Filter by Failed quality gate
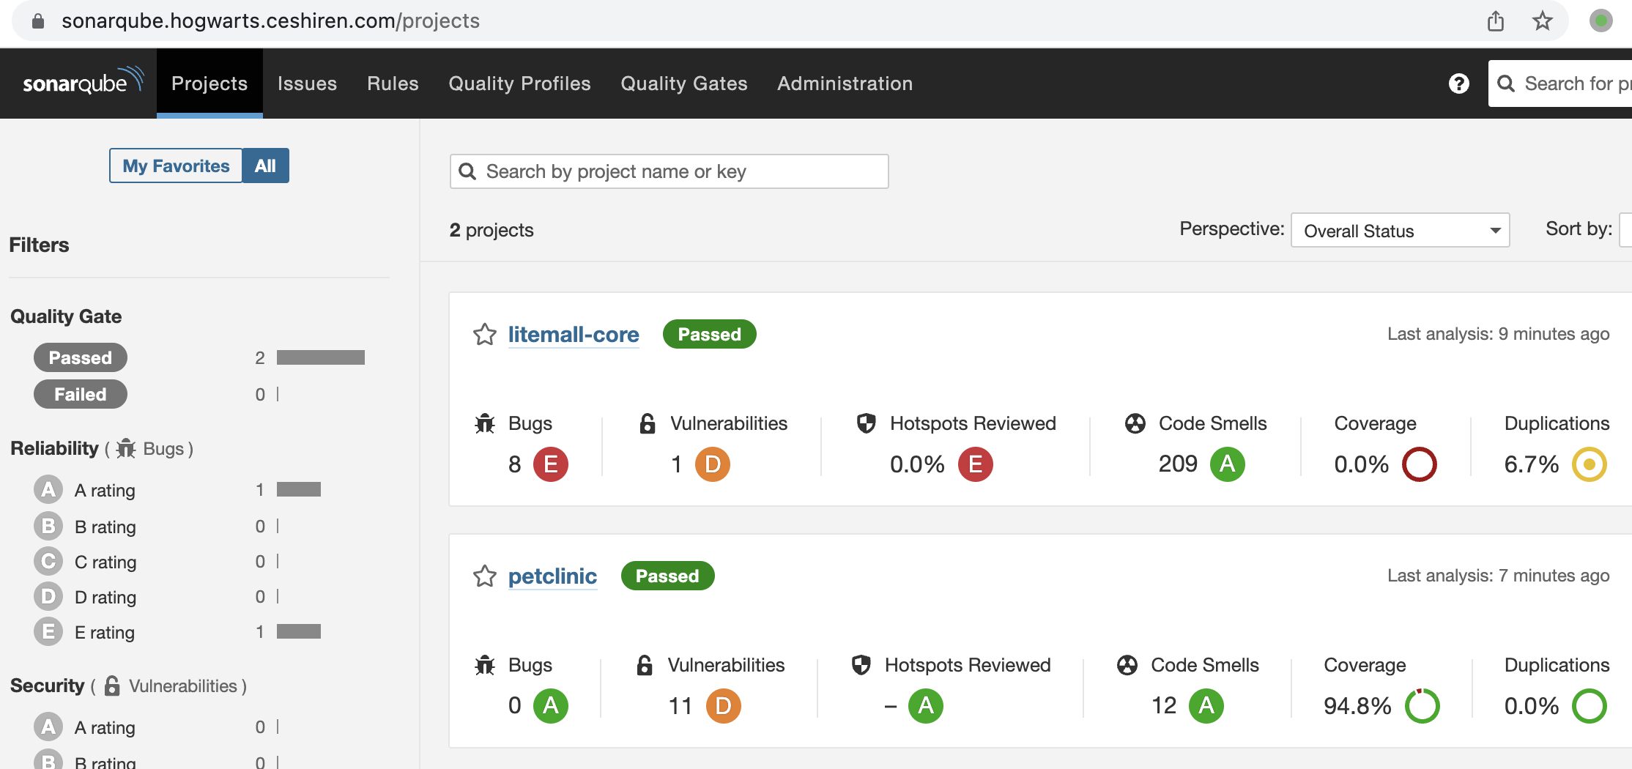This screenshot has height=769, width=1632. [x=81, y=394]
